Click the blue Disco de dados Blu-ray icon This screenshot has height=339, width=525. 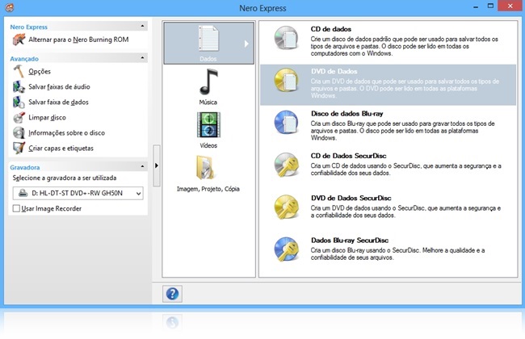pos(286,123)
